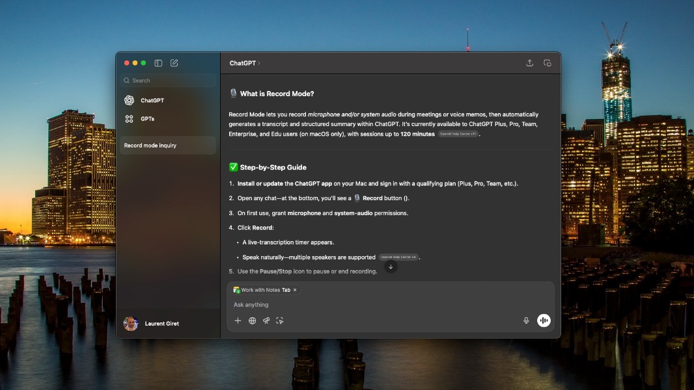Click the plus attachment icon in the composer
This screenshot has width=694, height=390.
click(x=238, y=320)
